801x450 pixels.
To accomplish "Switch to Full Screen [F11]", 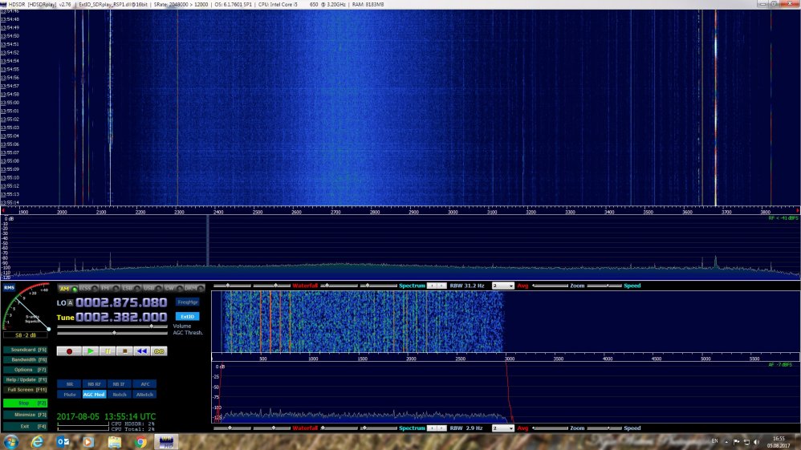I will pyautogui.click(x=26, y=390).
